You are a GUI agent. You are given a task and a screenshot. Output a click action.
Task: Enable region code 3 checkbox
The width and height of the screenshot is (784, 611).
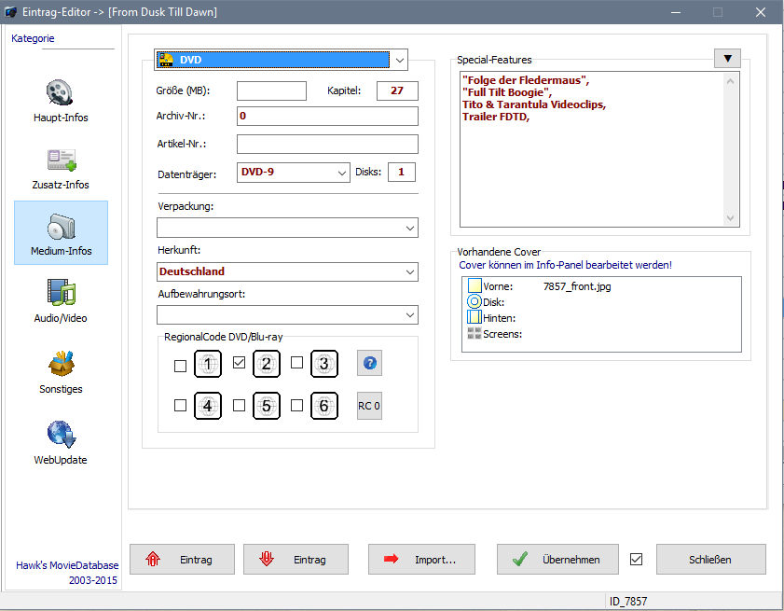297,362
